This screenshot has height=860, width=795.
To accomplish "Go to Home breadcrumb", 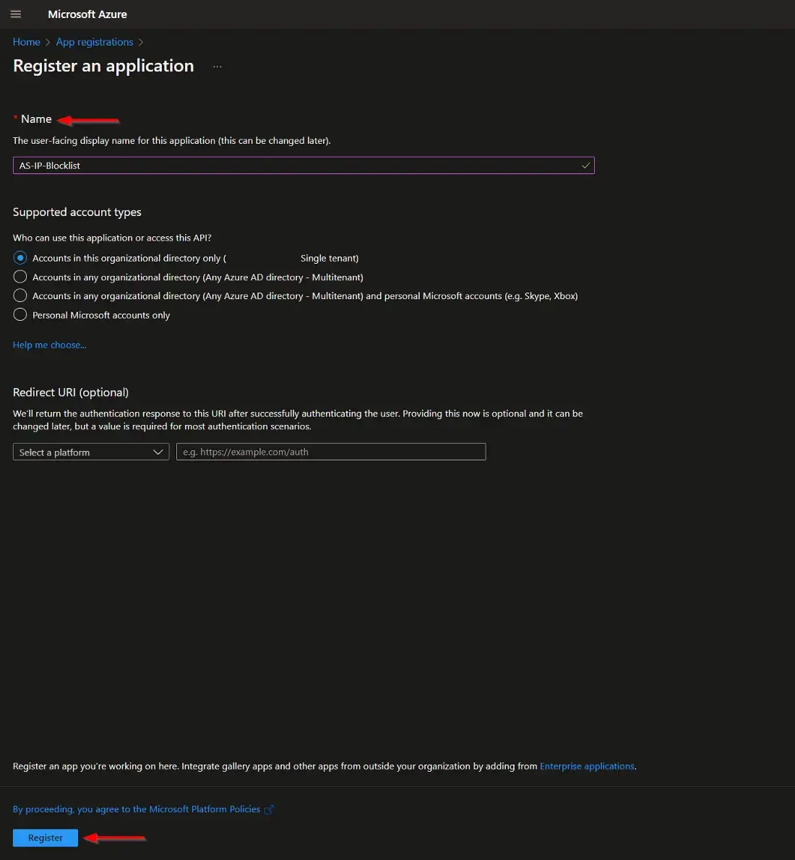I will coord(27,42).
